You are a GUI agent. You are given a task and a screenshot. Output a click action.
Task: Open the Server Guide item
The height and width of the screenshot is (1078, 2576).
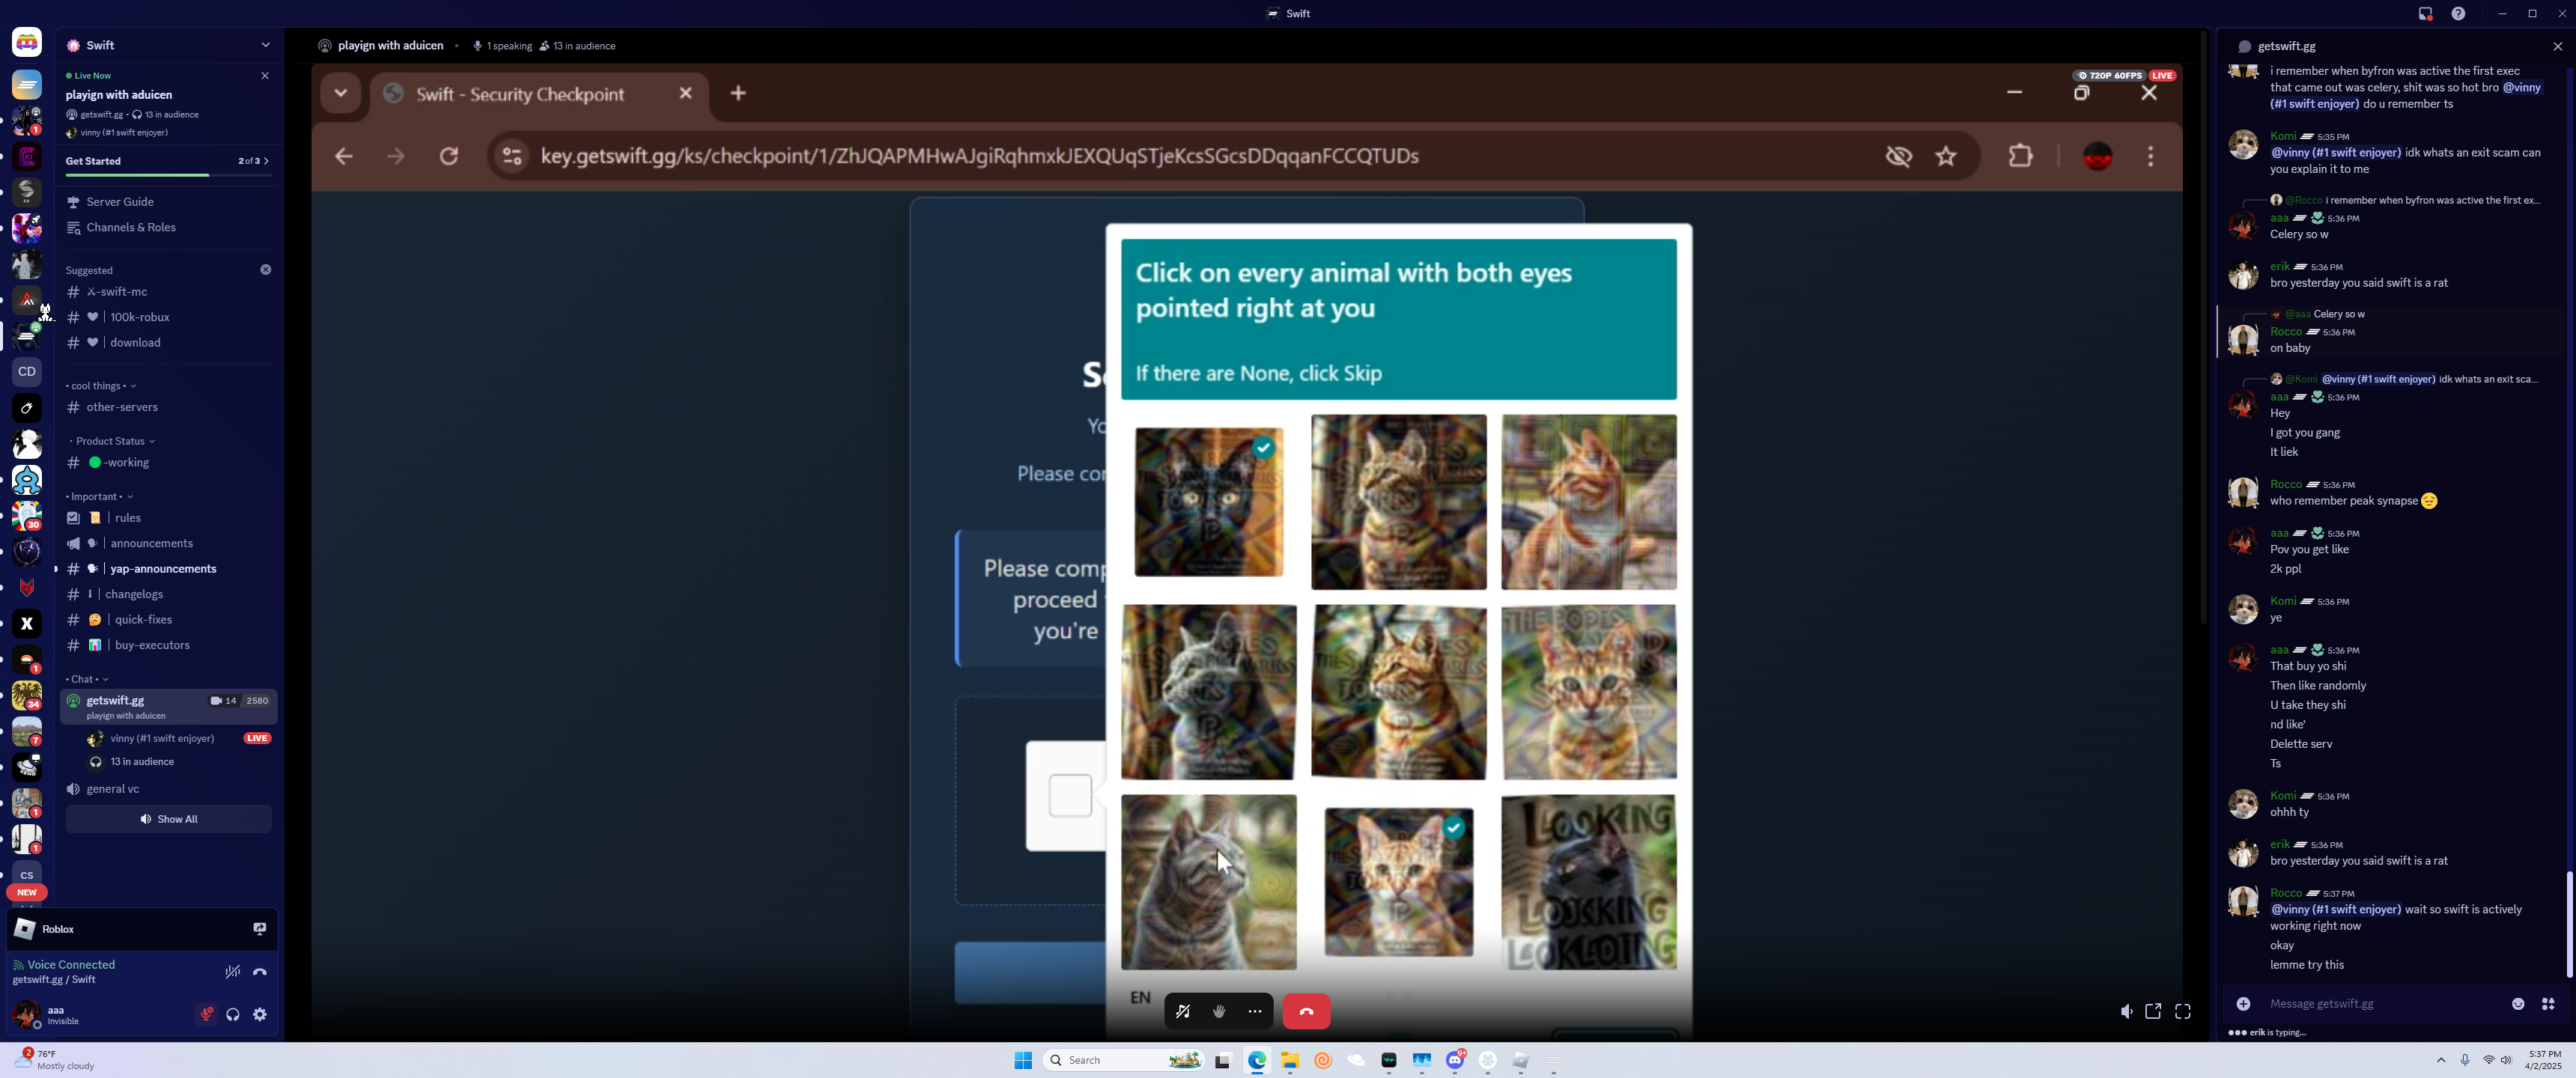[120, 202]
